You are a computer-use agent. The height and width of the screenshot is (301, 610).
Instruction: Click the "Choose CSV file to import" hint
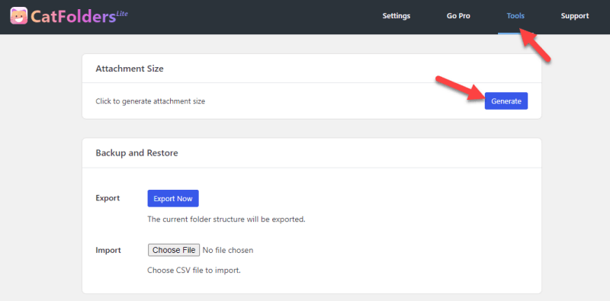tap(194, 270)
